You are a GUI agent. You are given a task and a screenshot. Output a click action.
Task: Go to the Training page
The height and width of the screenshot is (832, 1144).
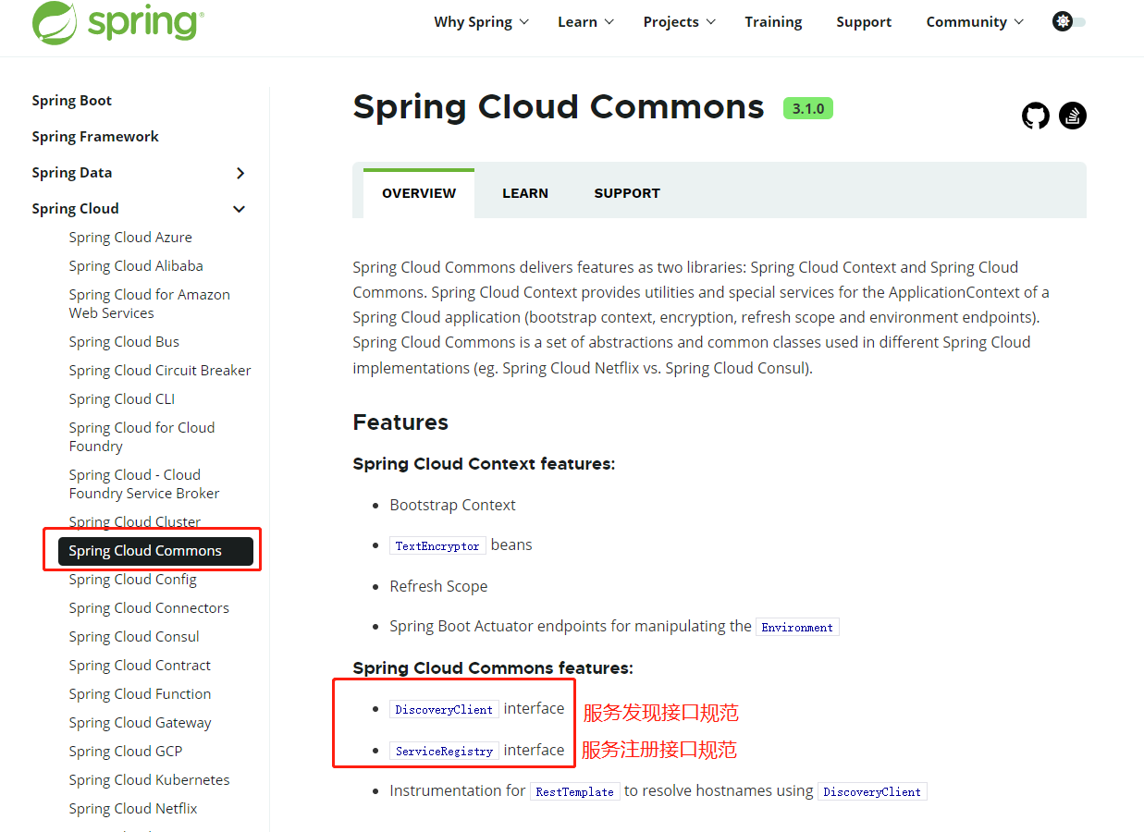pyautogui.click(x=773, y=22)
